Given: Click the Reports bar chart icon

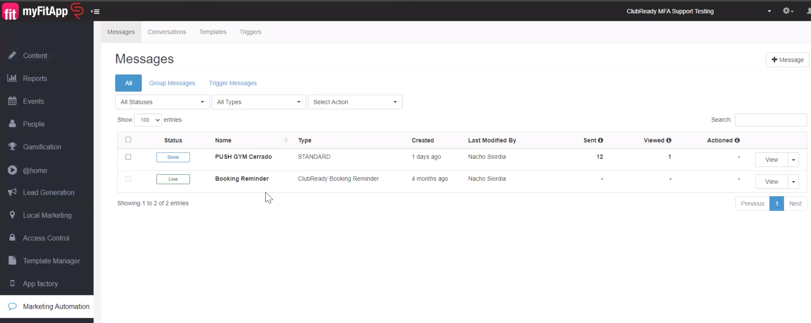Looking at the screenshot, I should pos(12,78).
